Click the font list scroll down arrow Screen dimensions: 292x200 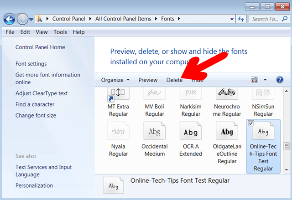(287, 169)
